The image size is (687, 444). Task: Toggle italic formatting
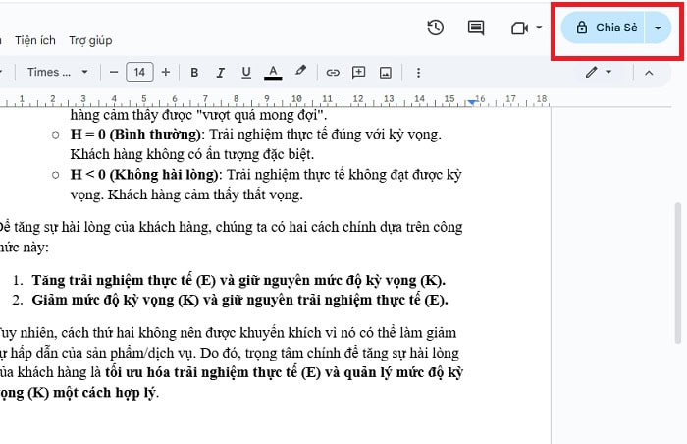point(221,73)
